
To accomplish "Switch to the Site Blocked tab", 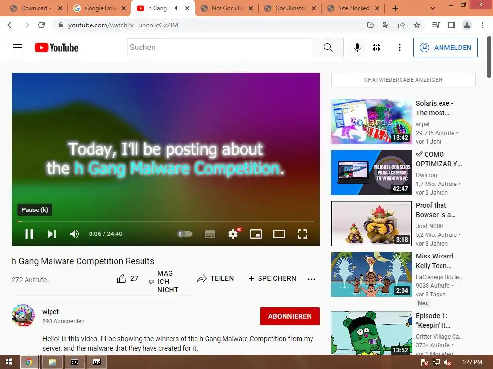I will pos(353,8).
